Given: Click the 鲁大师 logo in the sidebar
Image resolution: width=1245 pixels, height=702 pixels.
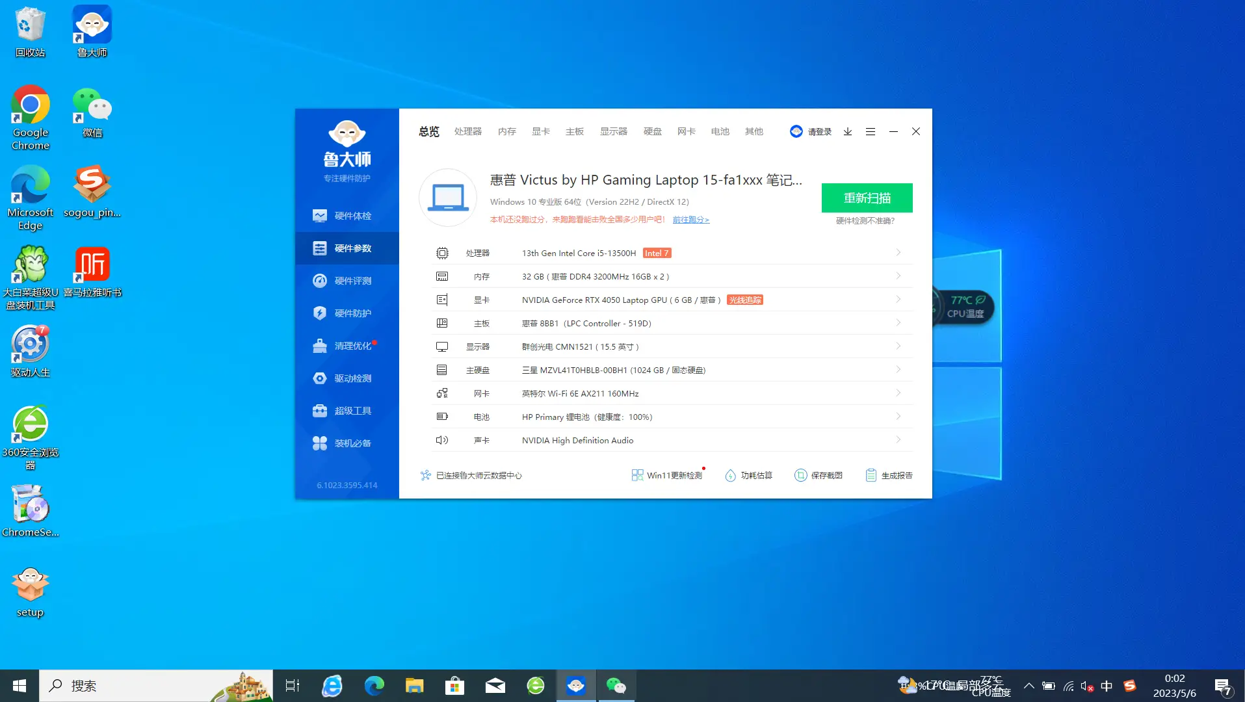Looking at the screenshot, I should click(347, 151).
